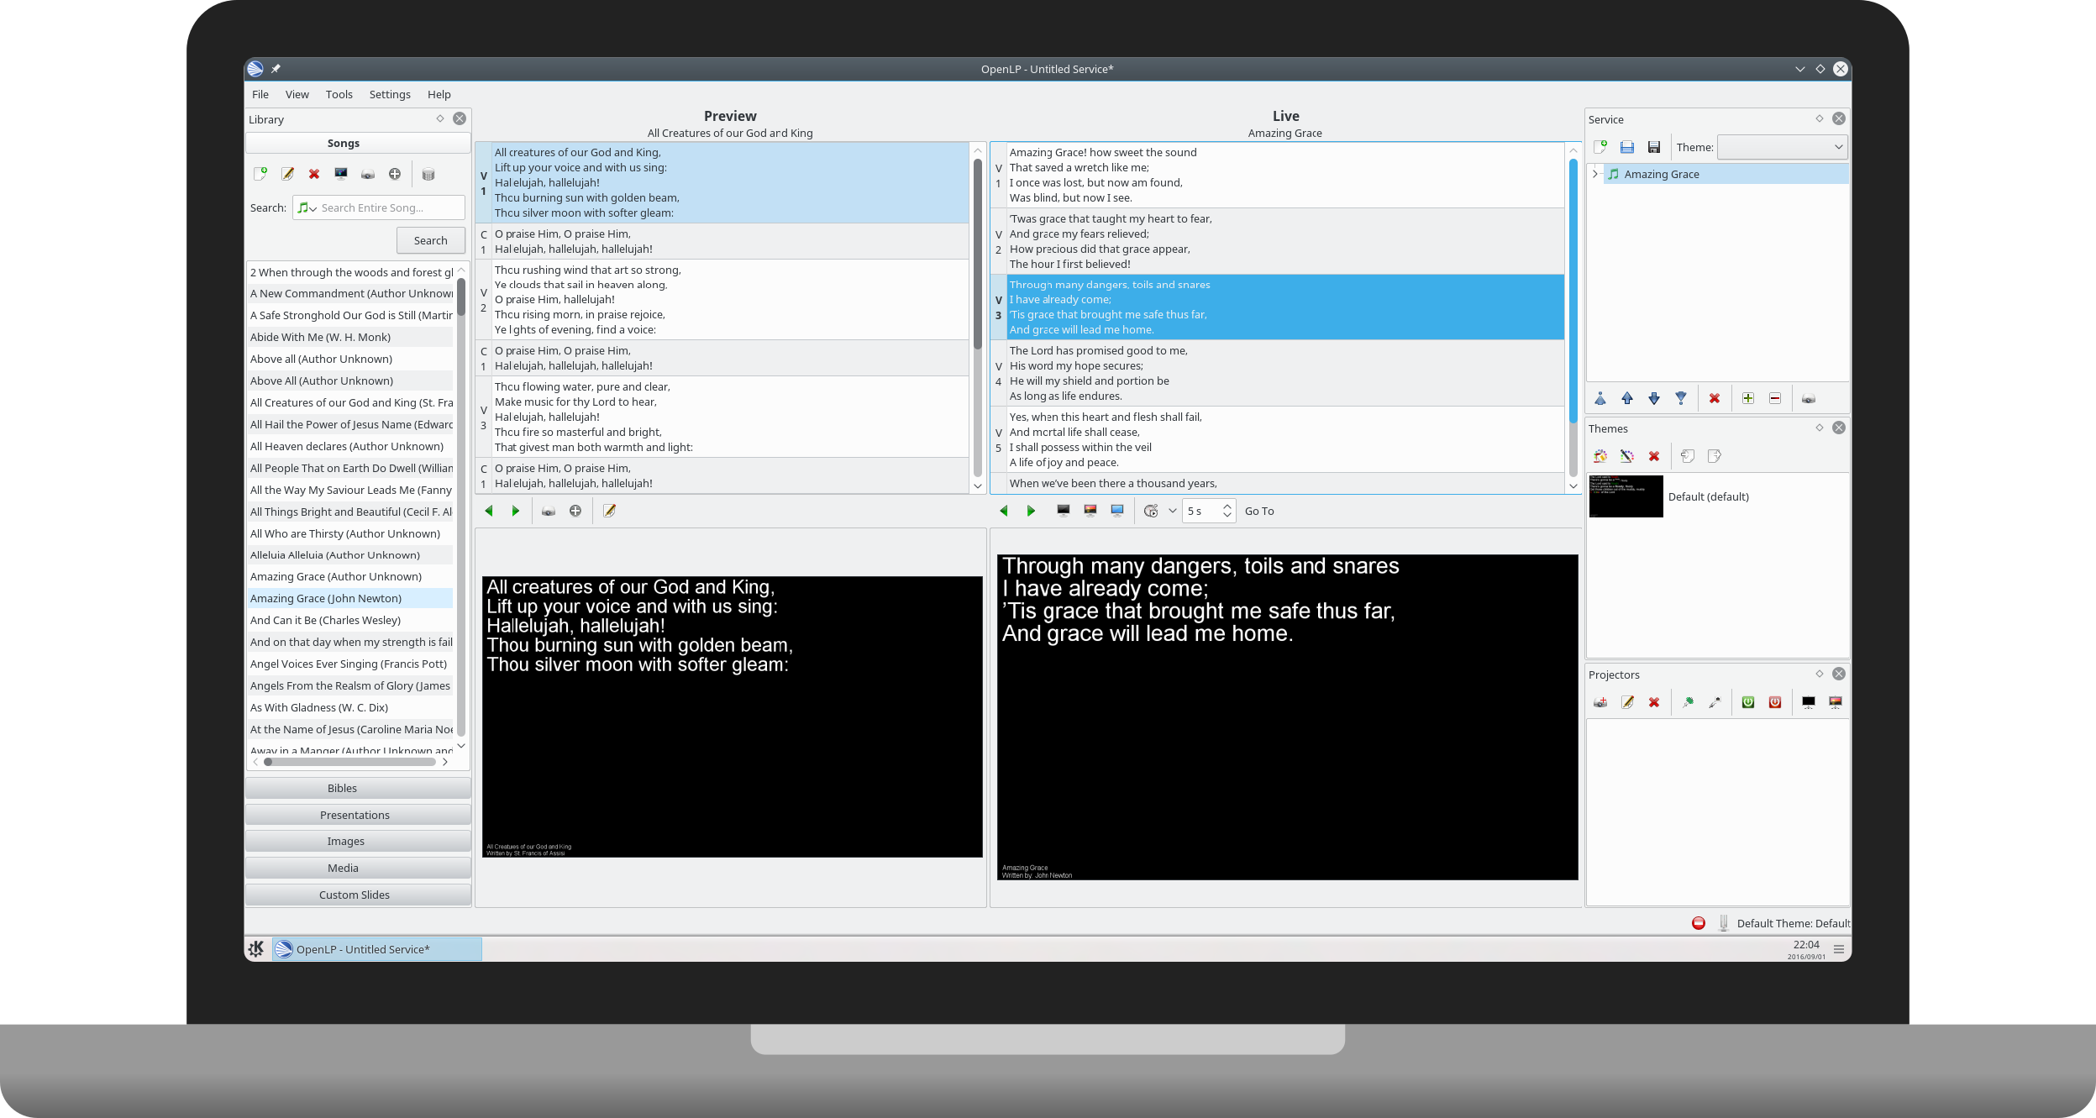The height and width of the screenshot is (1118, 2096).
Task: Send the previewed song to Live
Action: click(x=549, y=511)
